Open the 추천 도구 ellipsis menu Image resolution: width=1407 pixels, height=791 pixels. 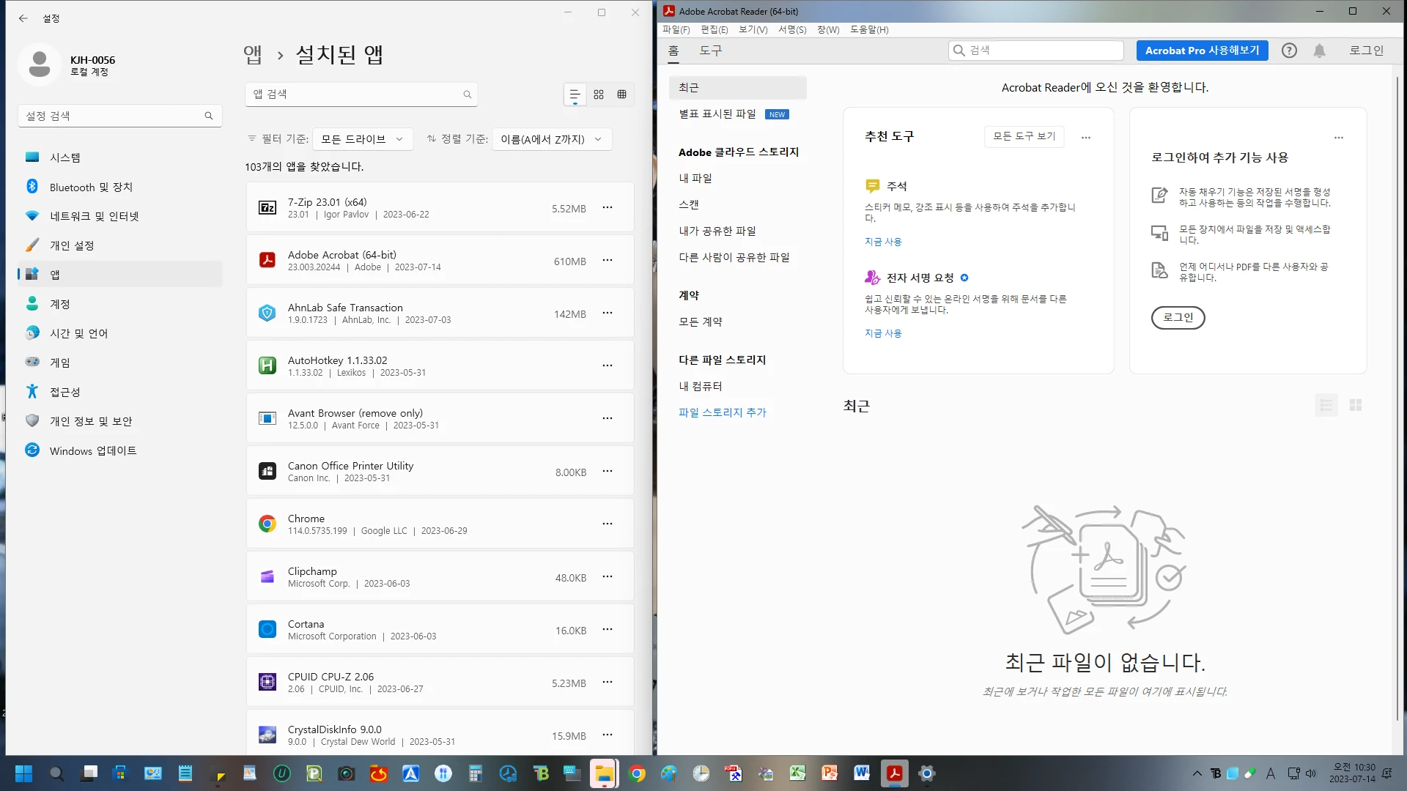pos(1086,138)
